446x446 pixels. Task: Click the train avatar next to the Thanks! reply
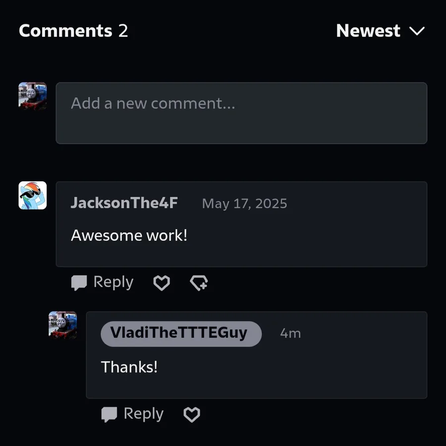pyautogui.click(x=62, y=325)
